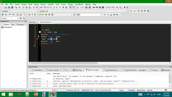
Task: Click the selected text Aa icon
Action: (117, 15)
